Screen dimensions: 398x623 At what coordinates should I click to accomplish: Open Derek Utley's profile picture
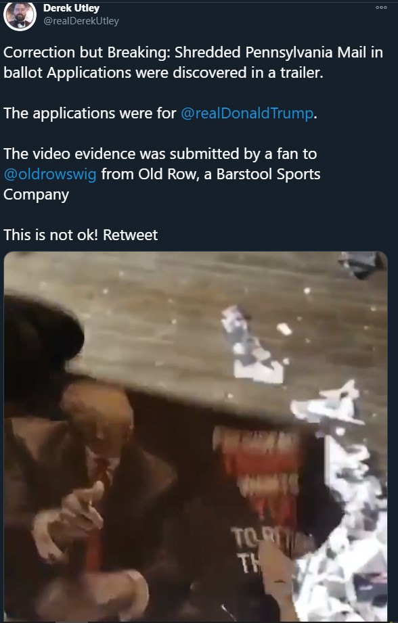click(20, 15)
